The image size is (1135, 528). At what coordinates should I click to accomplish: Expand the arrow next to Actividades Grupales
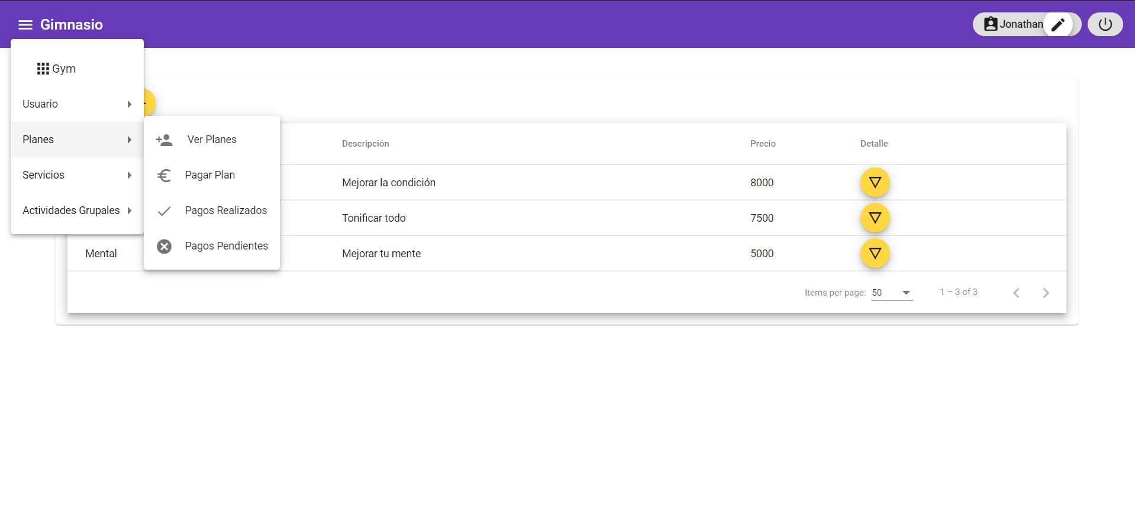pos(129,210)
